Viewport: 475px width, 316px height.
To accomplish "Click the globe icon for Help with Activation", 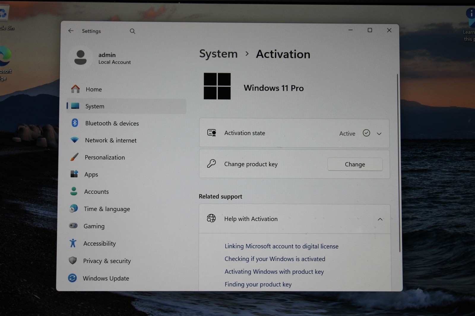I will point(211,218).
